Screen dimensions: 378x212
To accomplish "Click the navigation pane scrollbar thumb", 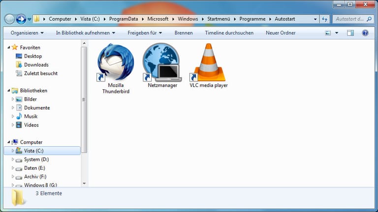I will pos(84,100).
